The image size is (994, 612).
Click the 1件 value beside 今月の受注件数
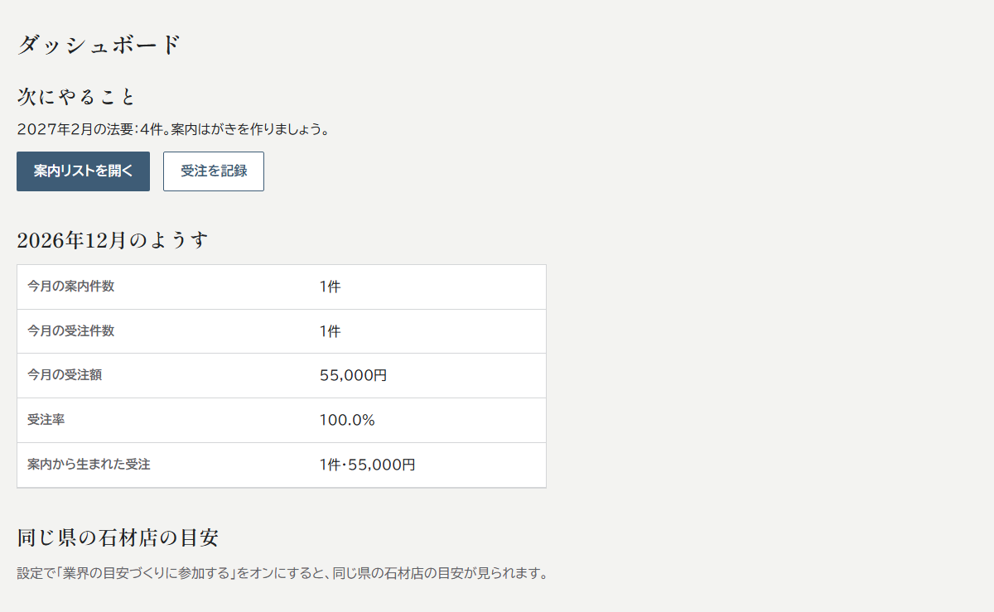pyautogui.click(x=330, y=331)
